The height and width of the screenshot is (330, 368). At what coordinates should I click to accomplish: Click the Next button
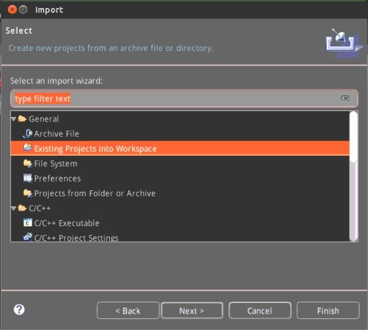coord(192,310)
